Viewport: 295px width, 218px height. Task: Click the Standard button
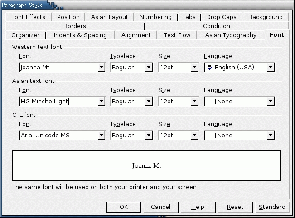(x=272, y=207)
